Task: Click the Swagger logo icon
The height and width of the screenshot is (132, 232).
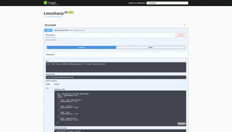Action: [x=46, y=3]
